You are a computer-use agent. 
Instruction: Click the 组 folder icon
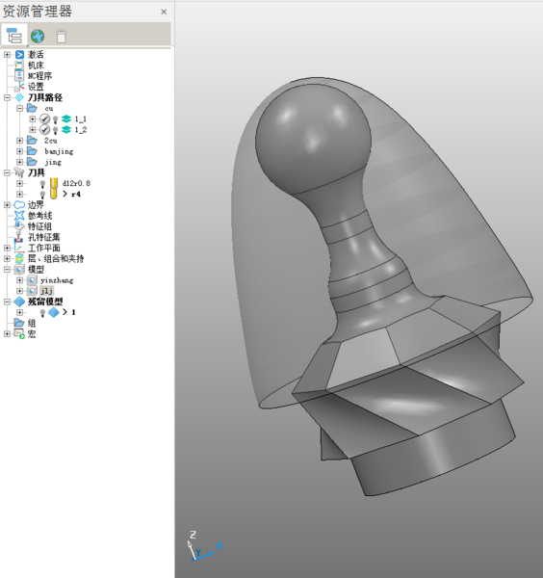tap(19, 323)
